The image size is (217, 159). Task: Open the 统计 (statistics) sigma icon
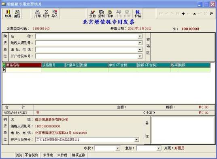[x=46, y=14]
